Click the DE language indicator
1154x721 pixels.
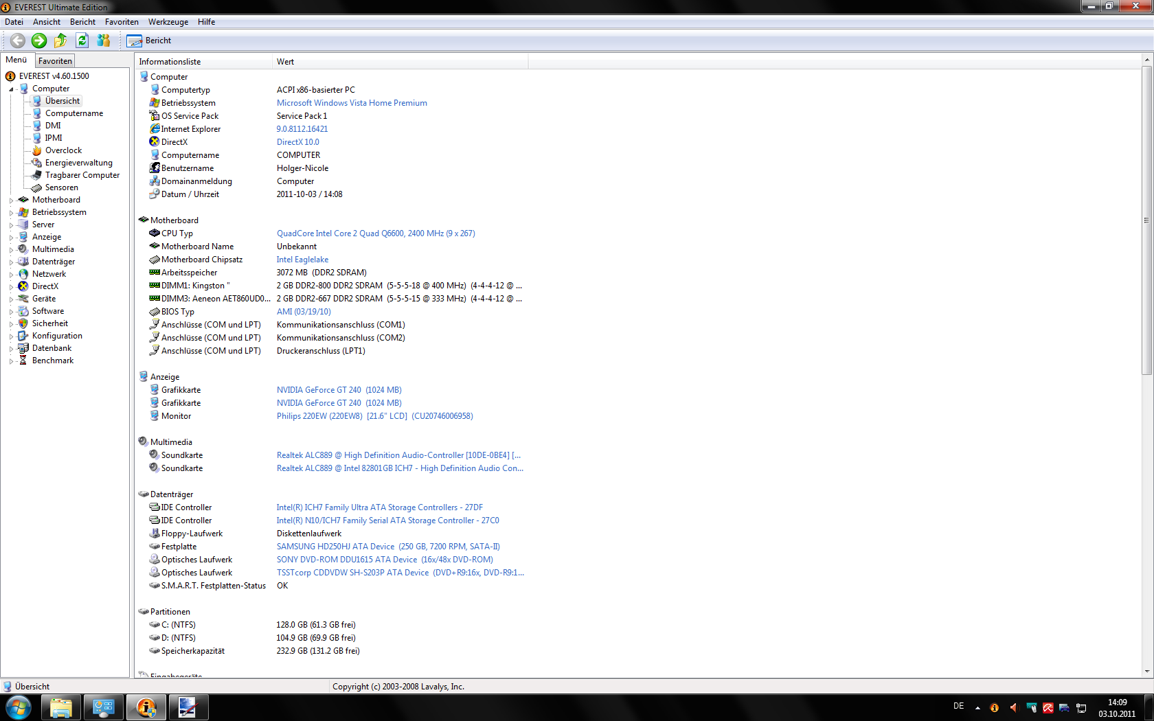[959, 706]
